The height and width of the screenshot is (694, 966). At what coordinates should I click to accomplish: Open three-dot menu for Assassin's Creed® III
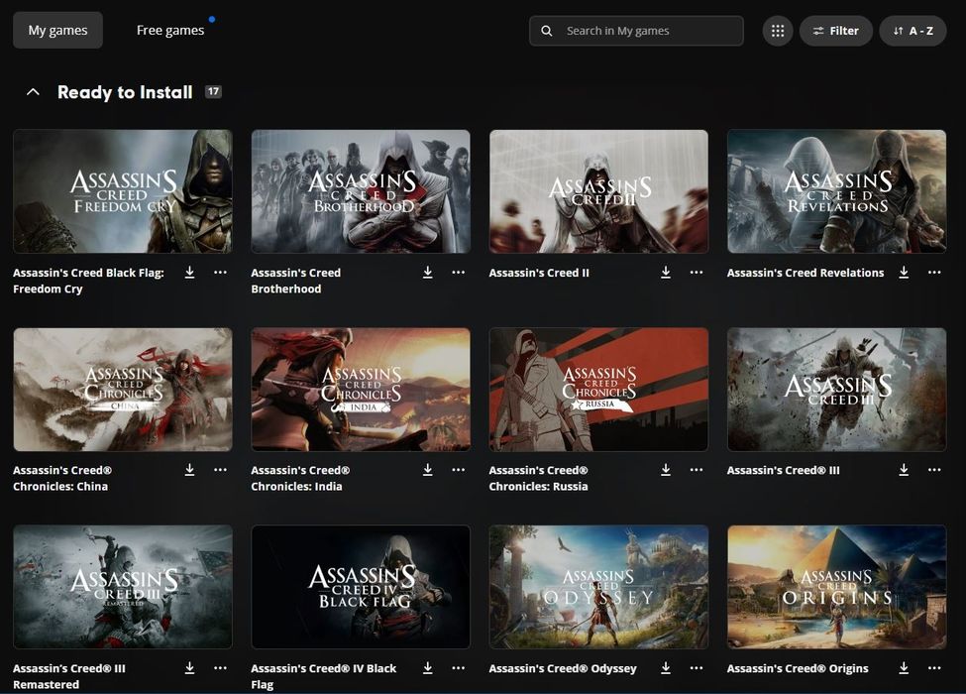pos(934,470)
